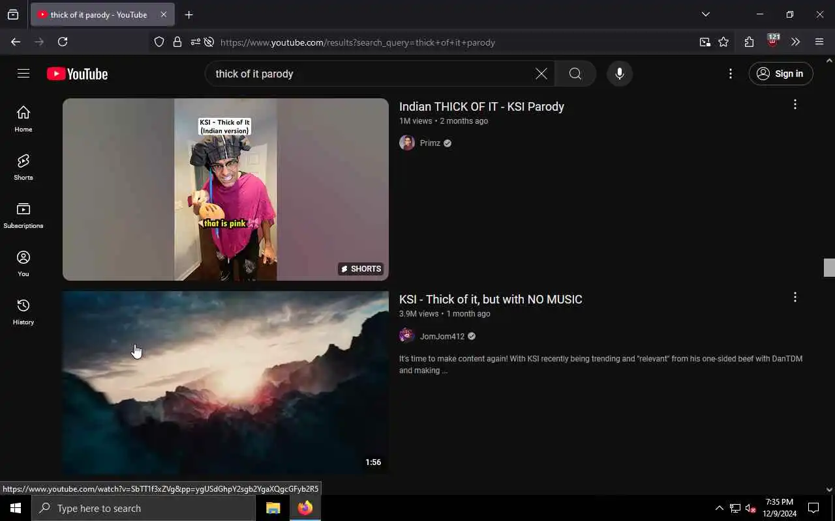Visit the JomJom412 channel link

coord(442,337)
